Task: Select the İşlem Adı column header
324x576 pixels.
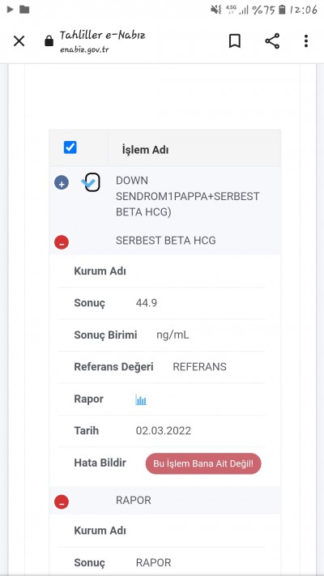Action: click(146, 150)
